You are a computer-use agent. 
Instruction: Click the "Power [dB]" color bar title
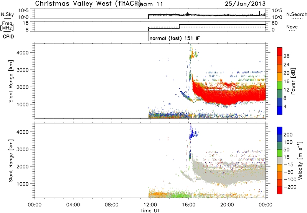(x=293, y=81)
